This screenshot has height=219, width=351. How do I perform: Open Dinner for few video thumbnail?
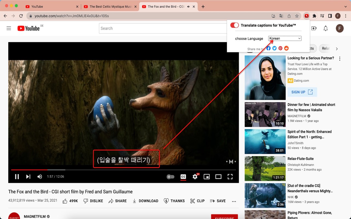(x=265, y=114)
